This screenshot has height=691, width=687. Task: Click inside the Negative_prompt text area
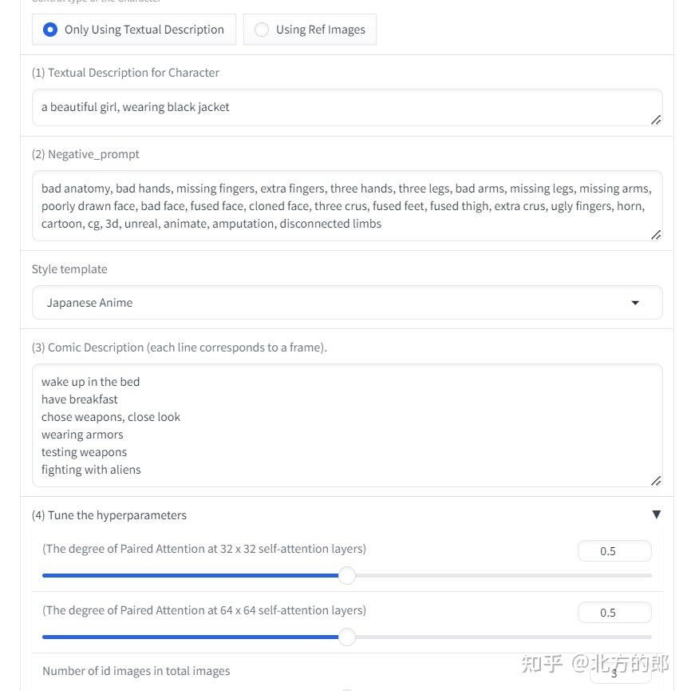(x=346, y=205)
